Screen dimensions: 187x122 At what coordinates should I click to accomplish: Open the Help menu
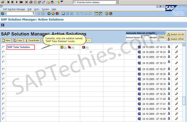[54, 9]
